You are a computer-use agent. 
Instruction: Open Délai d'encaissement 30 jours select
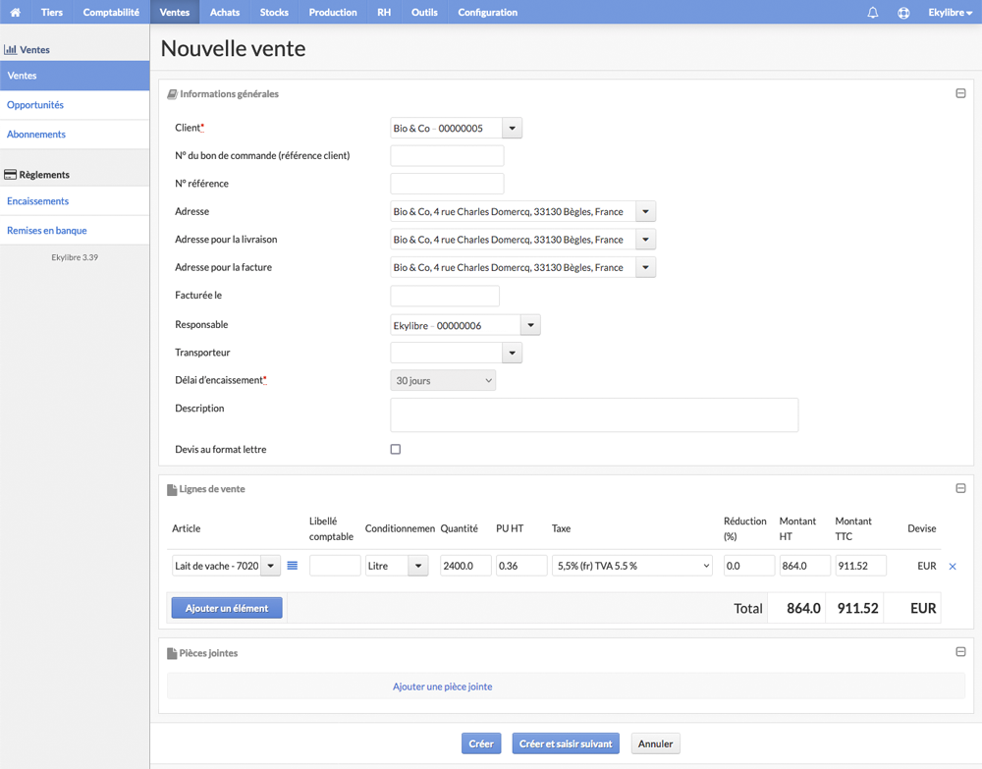(443, 380)
